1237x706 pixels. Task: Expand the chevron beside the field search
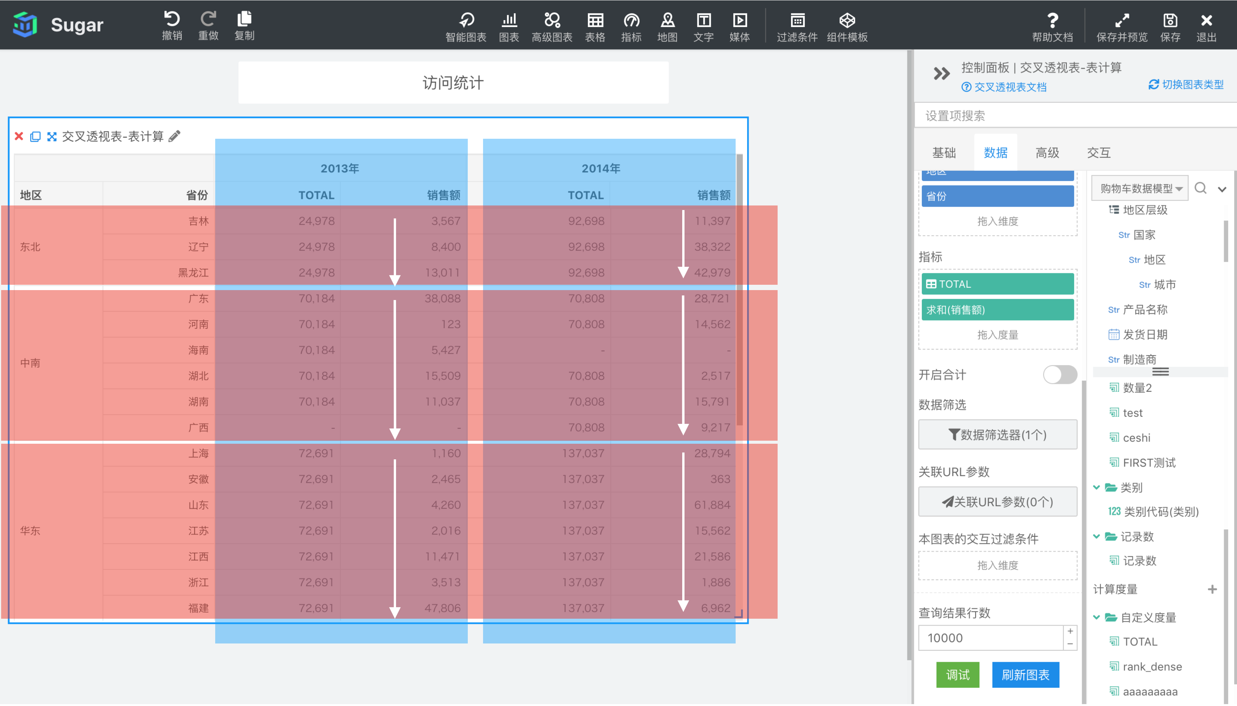point(1222,189)
